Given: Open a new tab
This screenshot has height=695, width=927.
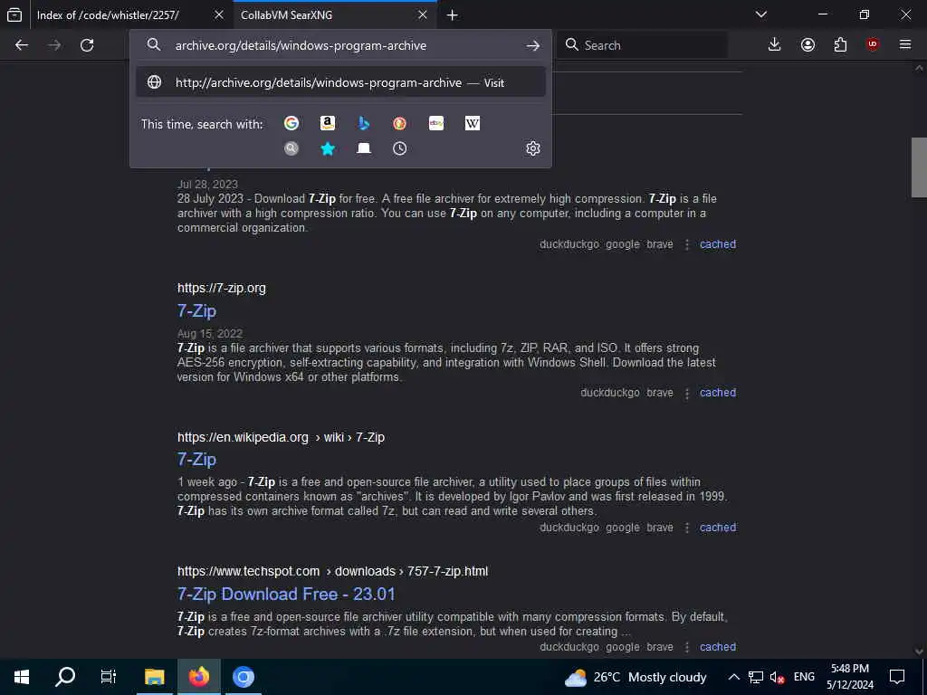Looking at the screenshot, I should (x=453, y=15).
